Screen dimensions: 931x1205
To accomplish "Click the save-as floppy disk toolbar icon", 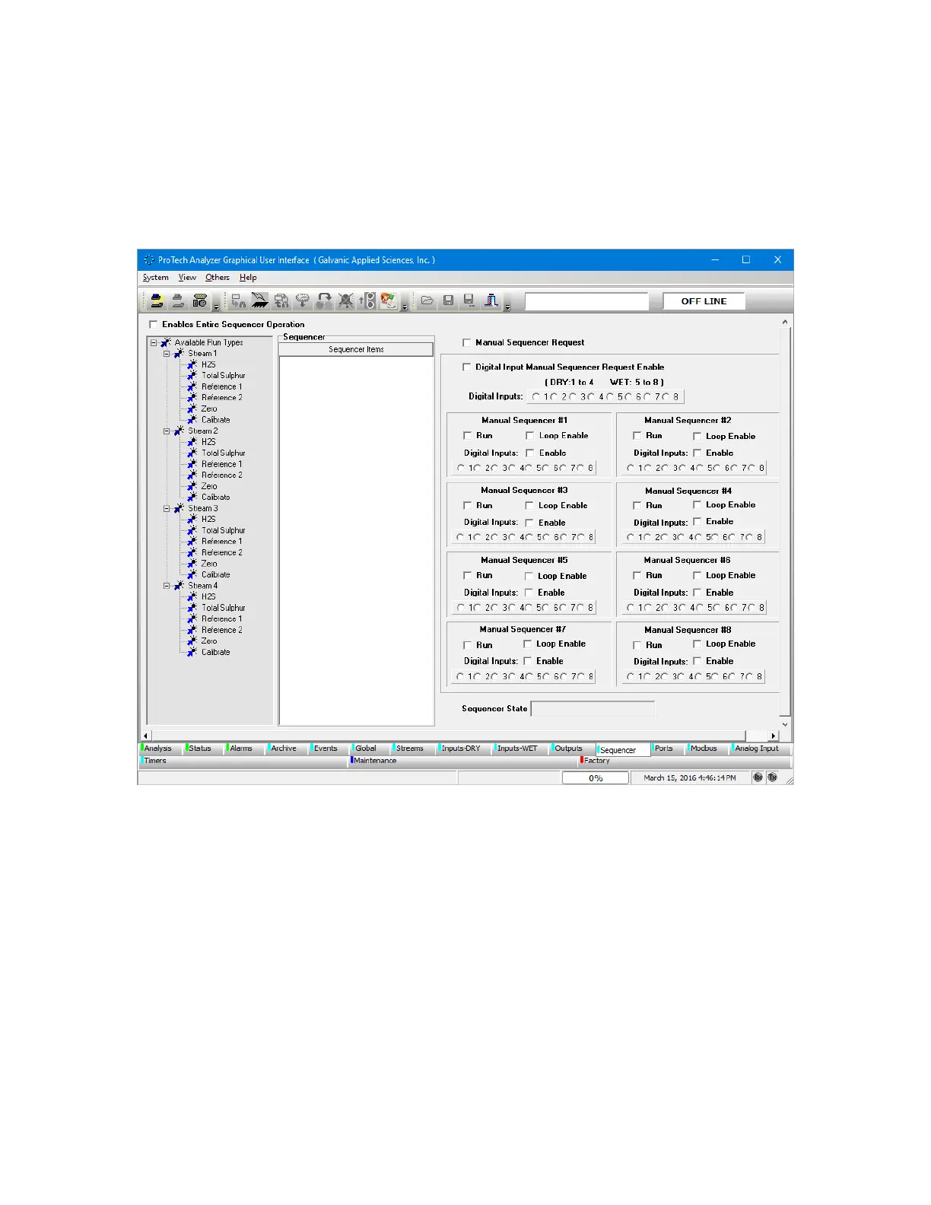I will point(469,301).
